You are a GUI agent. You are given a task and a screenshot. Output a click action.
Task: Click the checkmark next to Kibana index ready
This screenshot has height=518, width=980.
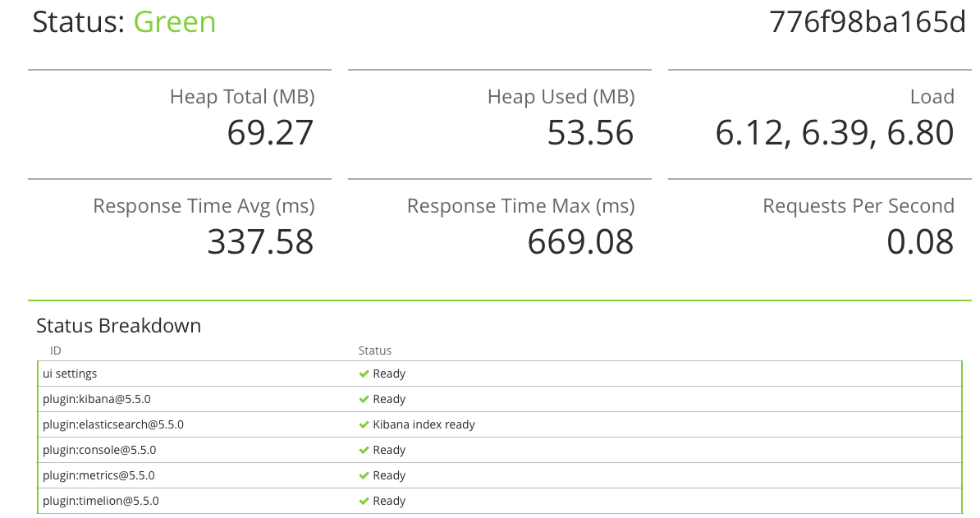tap(364, 425)
